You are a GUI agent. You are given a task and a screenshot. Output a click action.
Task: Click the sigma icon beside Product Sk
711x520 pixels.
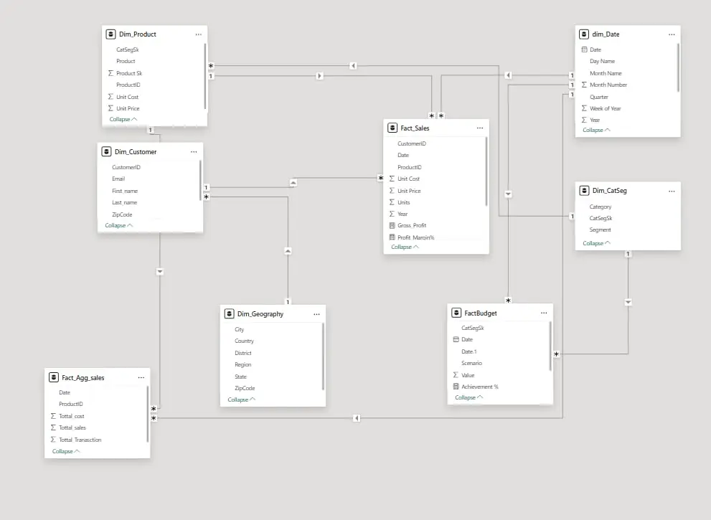tap(110, 73)
